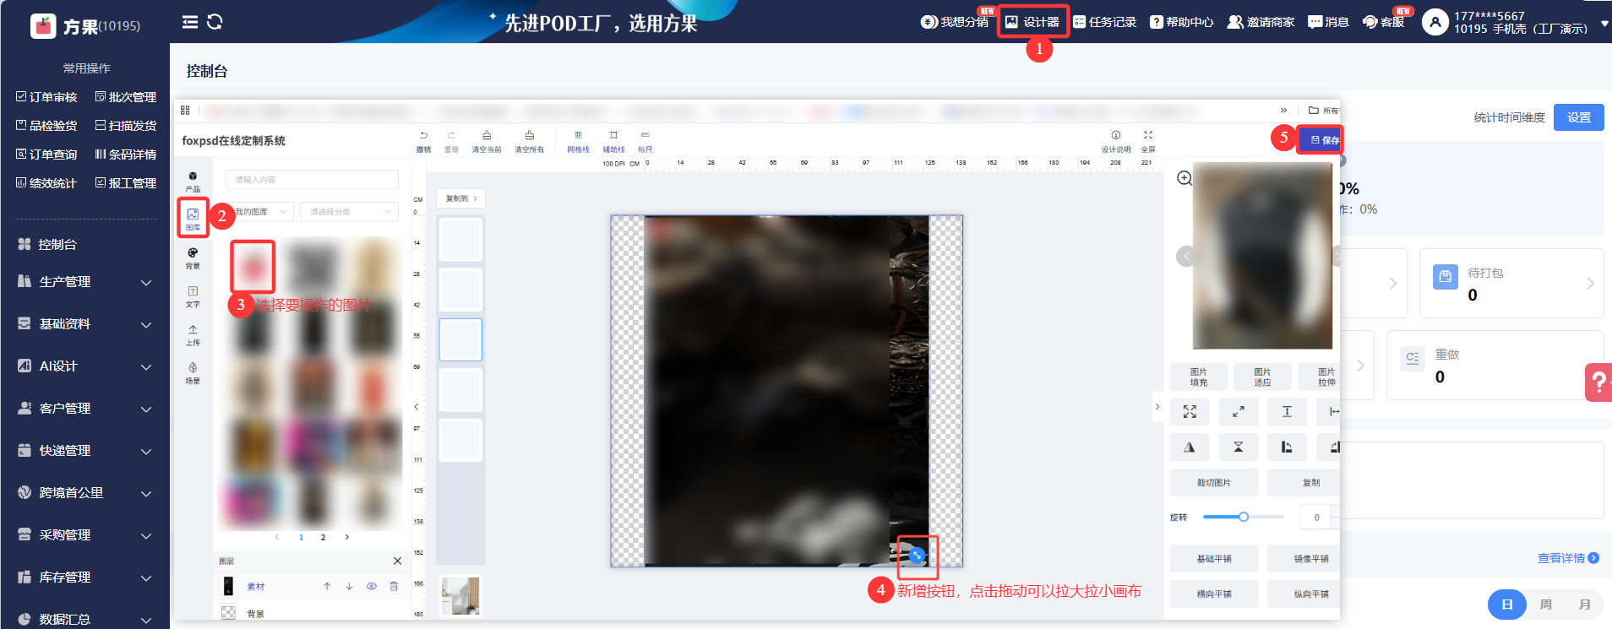Expand the 基础资料 sidebar menu
This screenshot has height=629, width=1612.
tap(85, 324)
